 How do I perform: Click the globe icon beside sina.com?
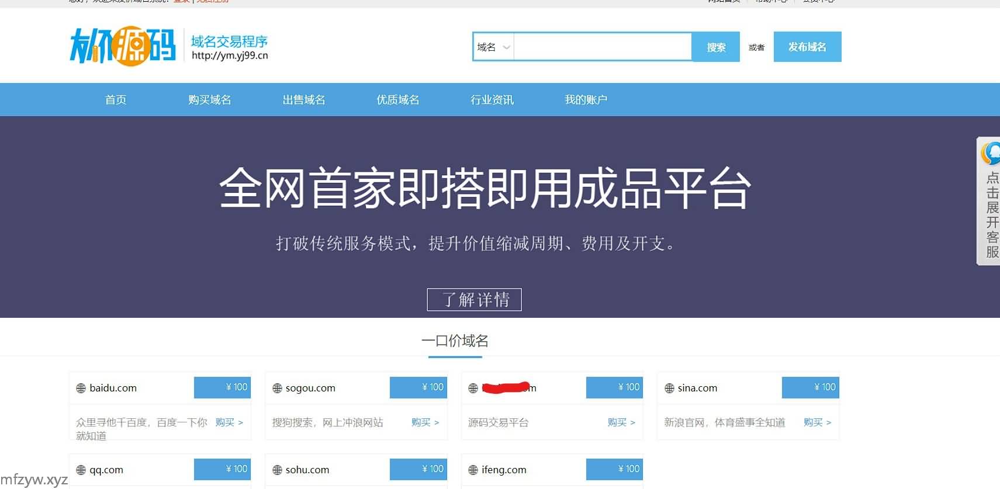point(670,389)
